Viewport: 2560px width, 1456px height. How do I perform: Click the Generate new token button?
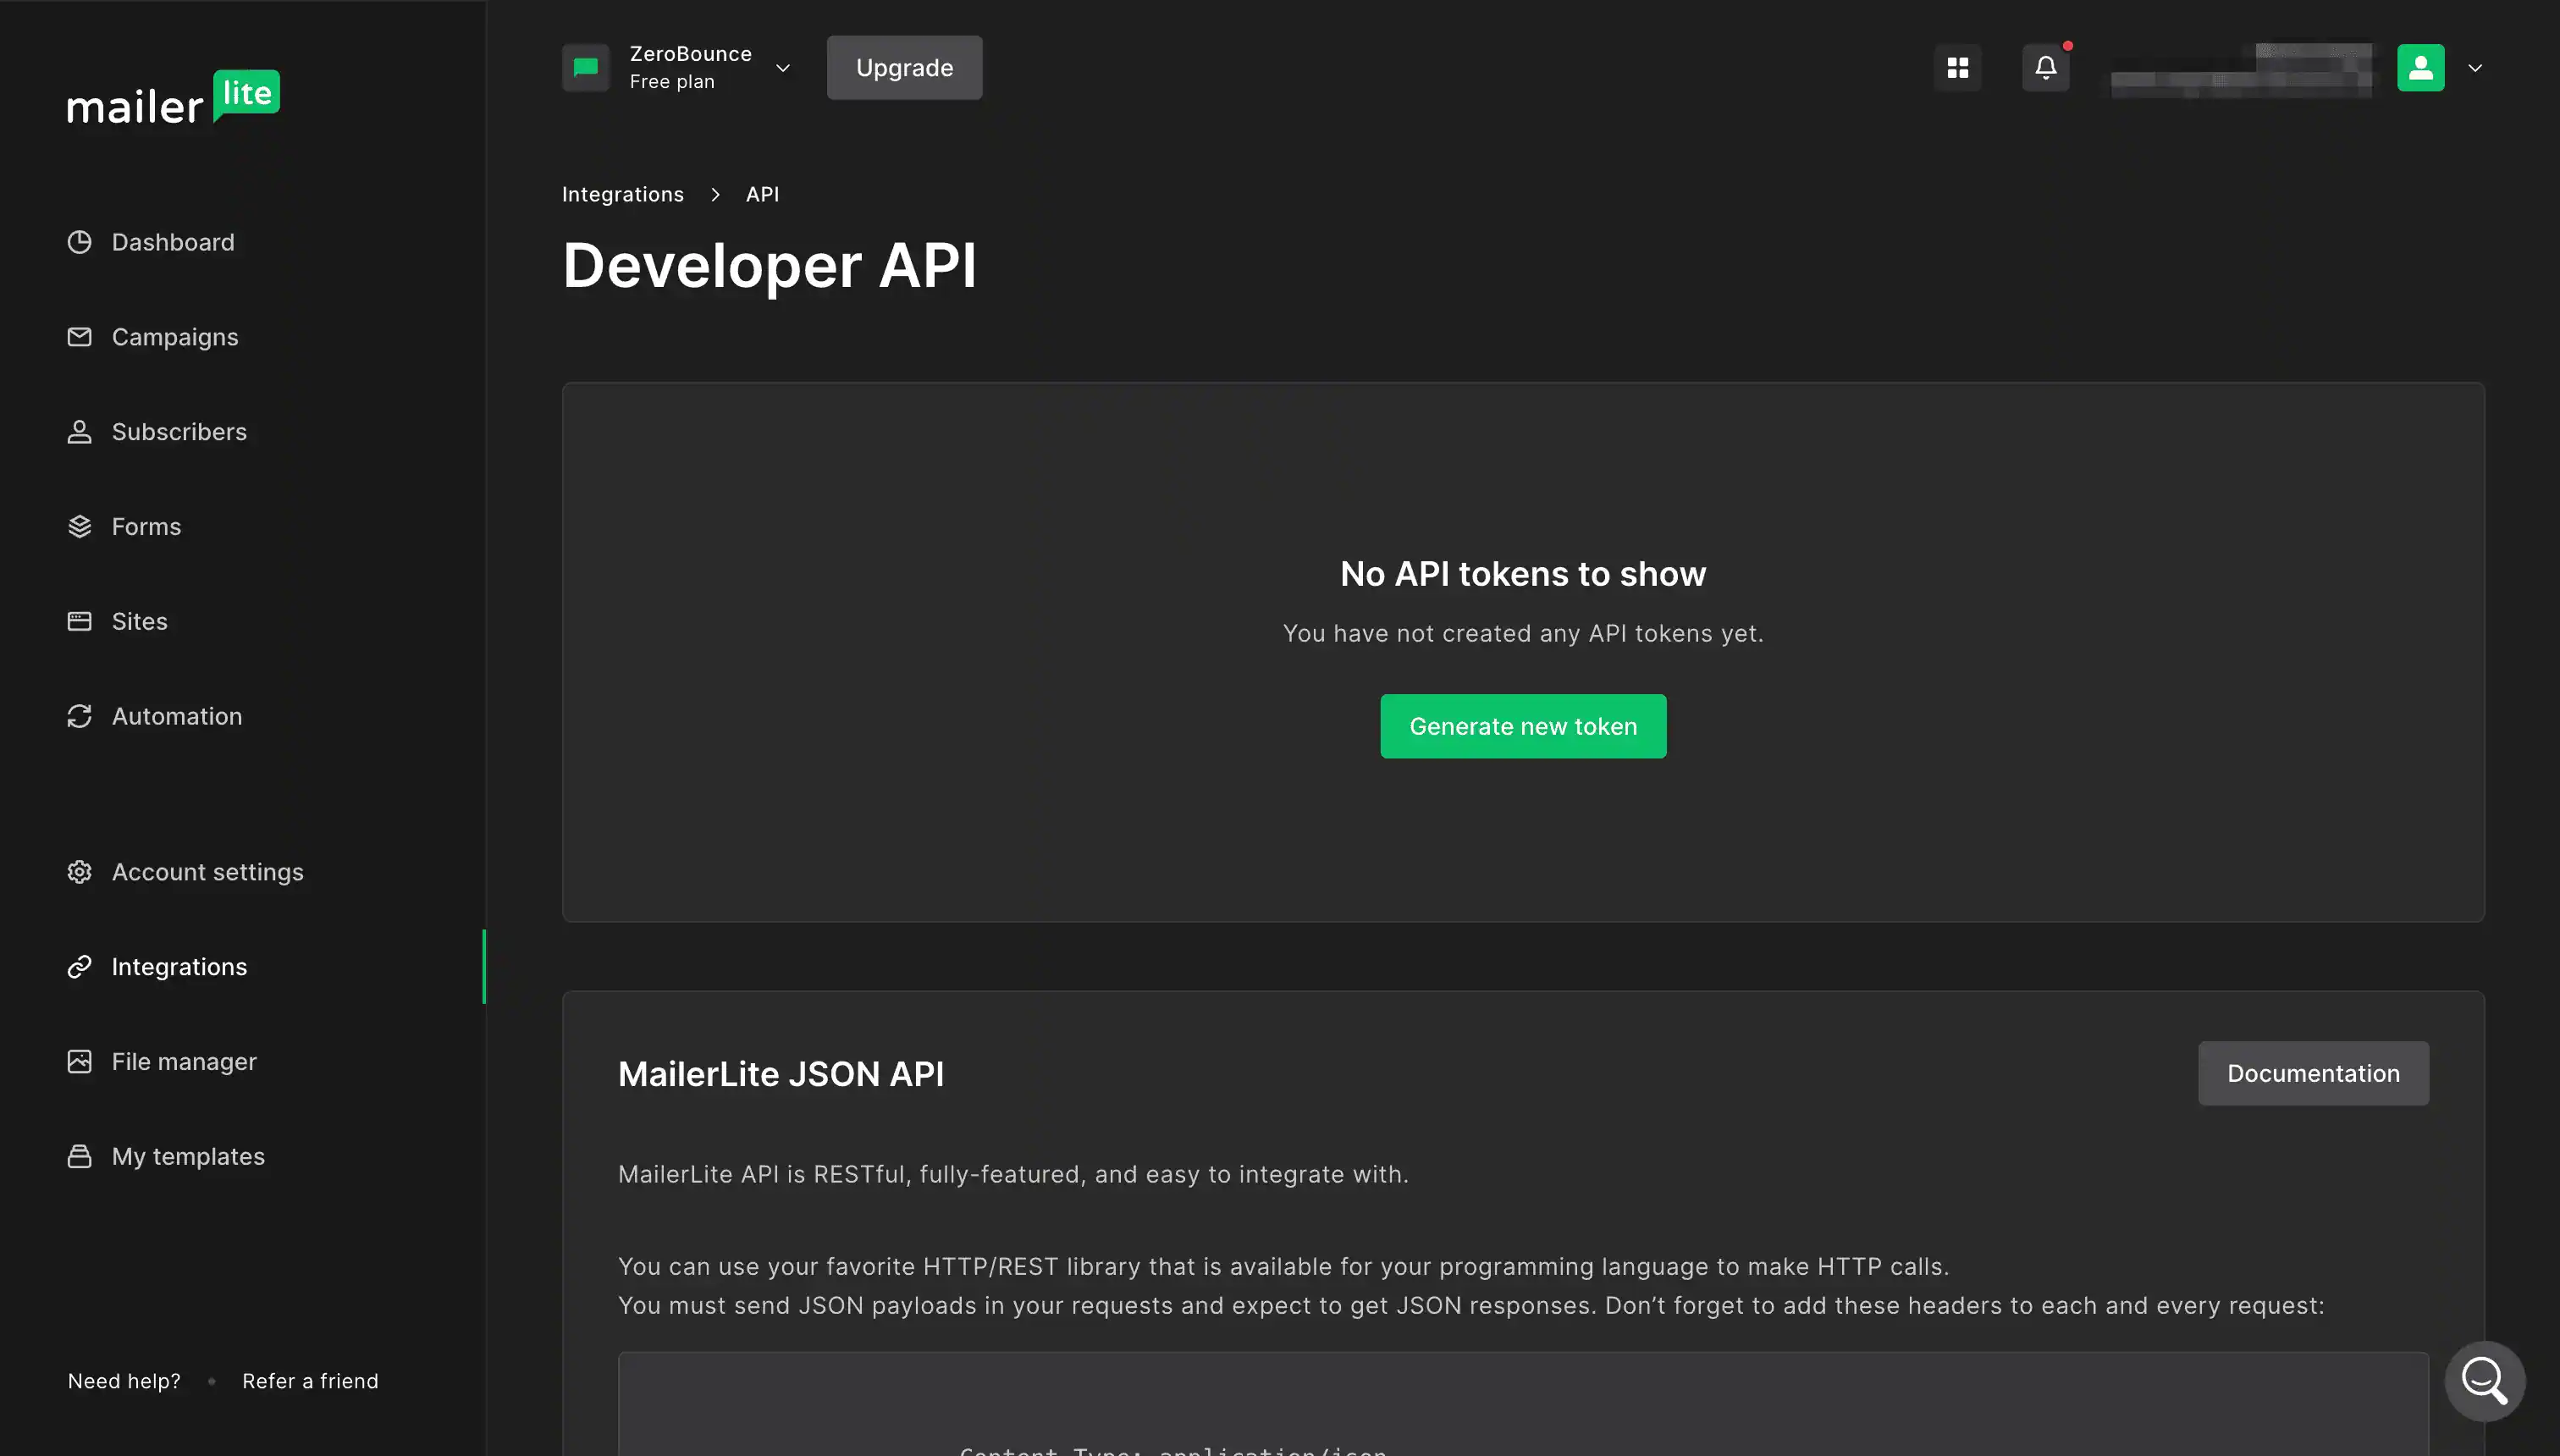point(1522,726)
